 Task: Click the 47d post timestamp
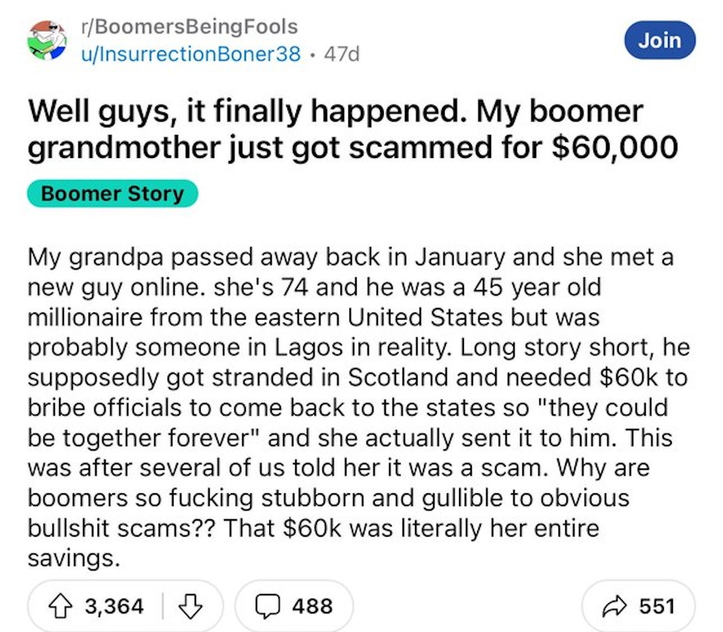pos(342,54)
